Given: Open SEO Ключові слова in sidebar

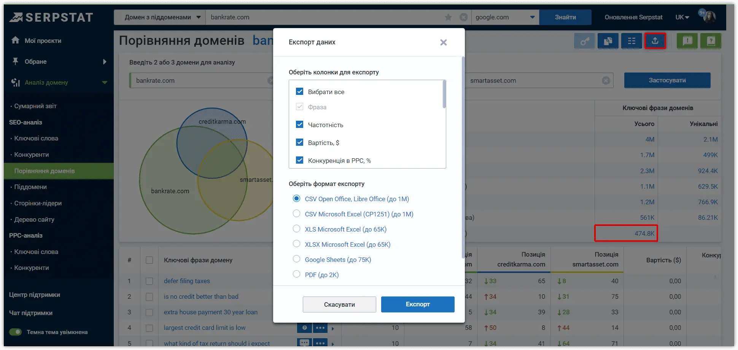Looking at the screenshot, I should (x=36, y=138).
